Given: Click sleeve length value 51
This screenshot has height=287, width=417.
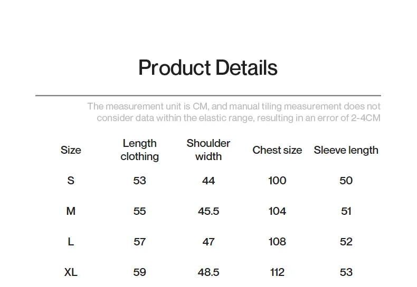Looking at the screenshot, I should pyautogui.click(x=346, y=211).
